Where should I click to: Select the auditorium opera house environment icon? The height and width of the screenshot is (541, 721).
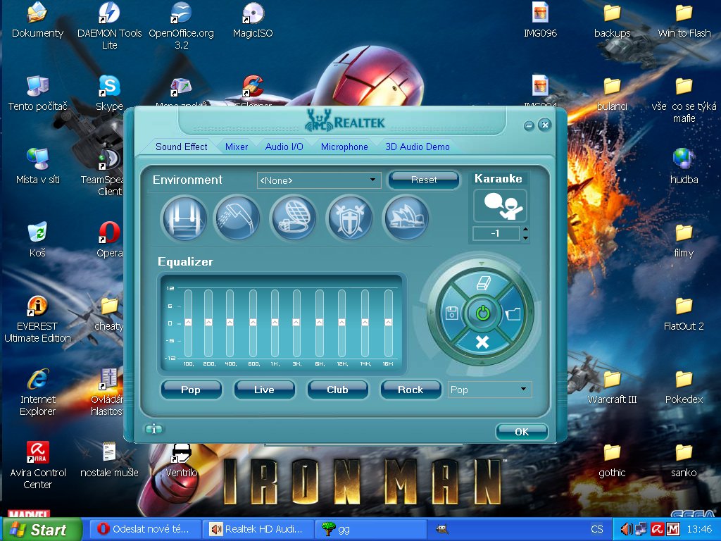click(406, 218)
